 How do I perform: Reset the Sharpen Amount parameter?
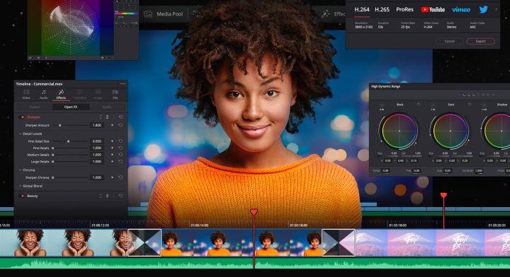[x=120, y=125]
